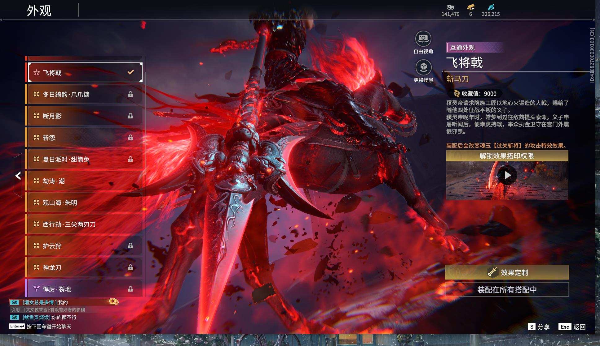Click the lock icon on 冬日绮韵·爪爪糖
Viewport: 600px width, 346px height.
point(130,94)
